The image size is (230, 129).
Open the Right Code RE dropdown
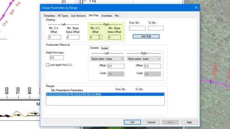[x=152, y=74]
